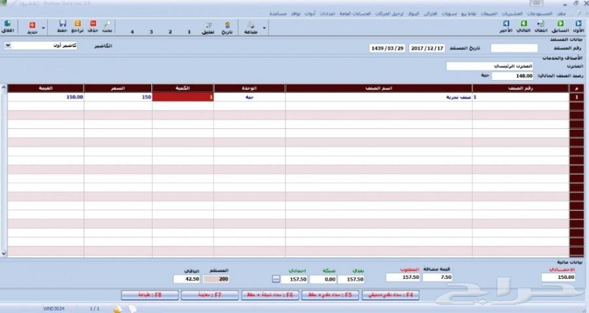Screen dimensions: 589x313
Task: Select the highlighted quantity cell with 1
Action: 183,97
